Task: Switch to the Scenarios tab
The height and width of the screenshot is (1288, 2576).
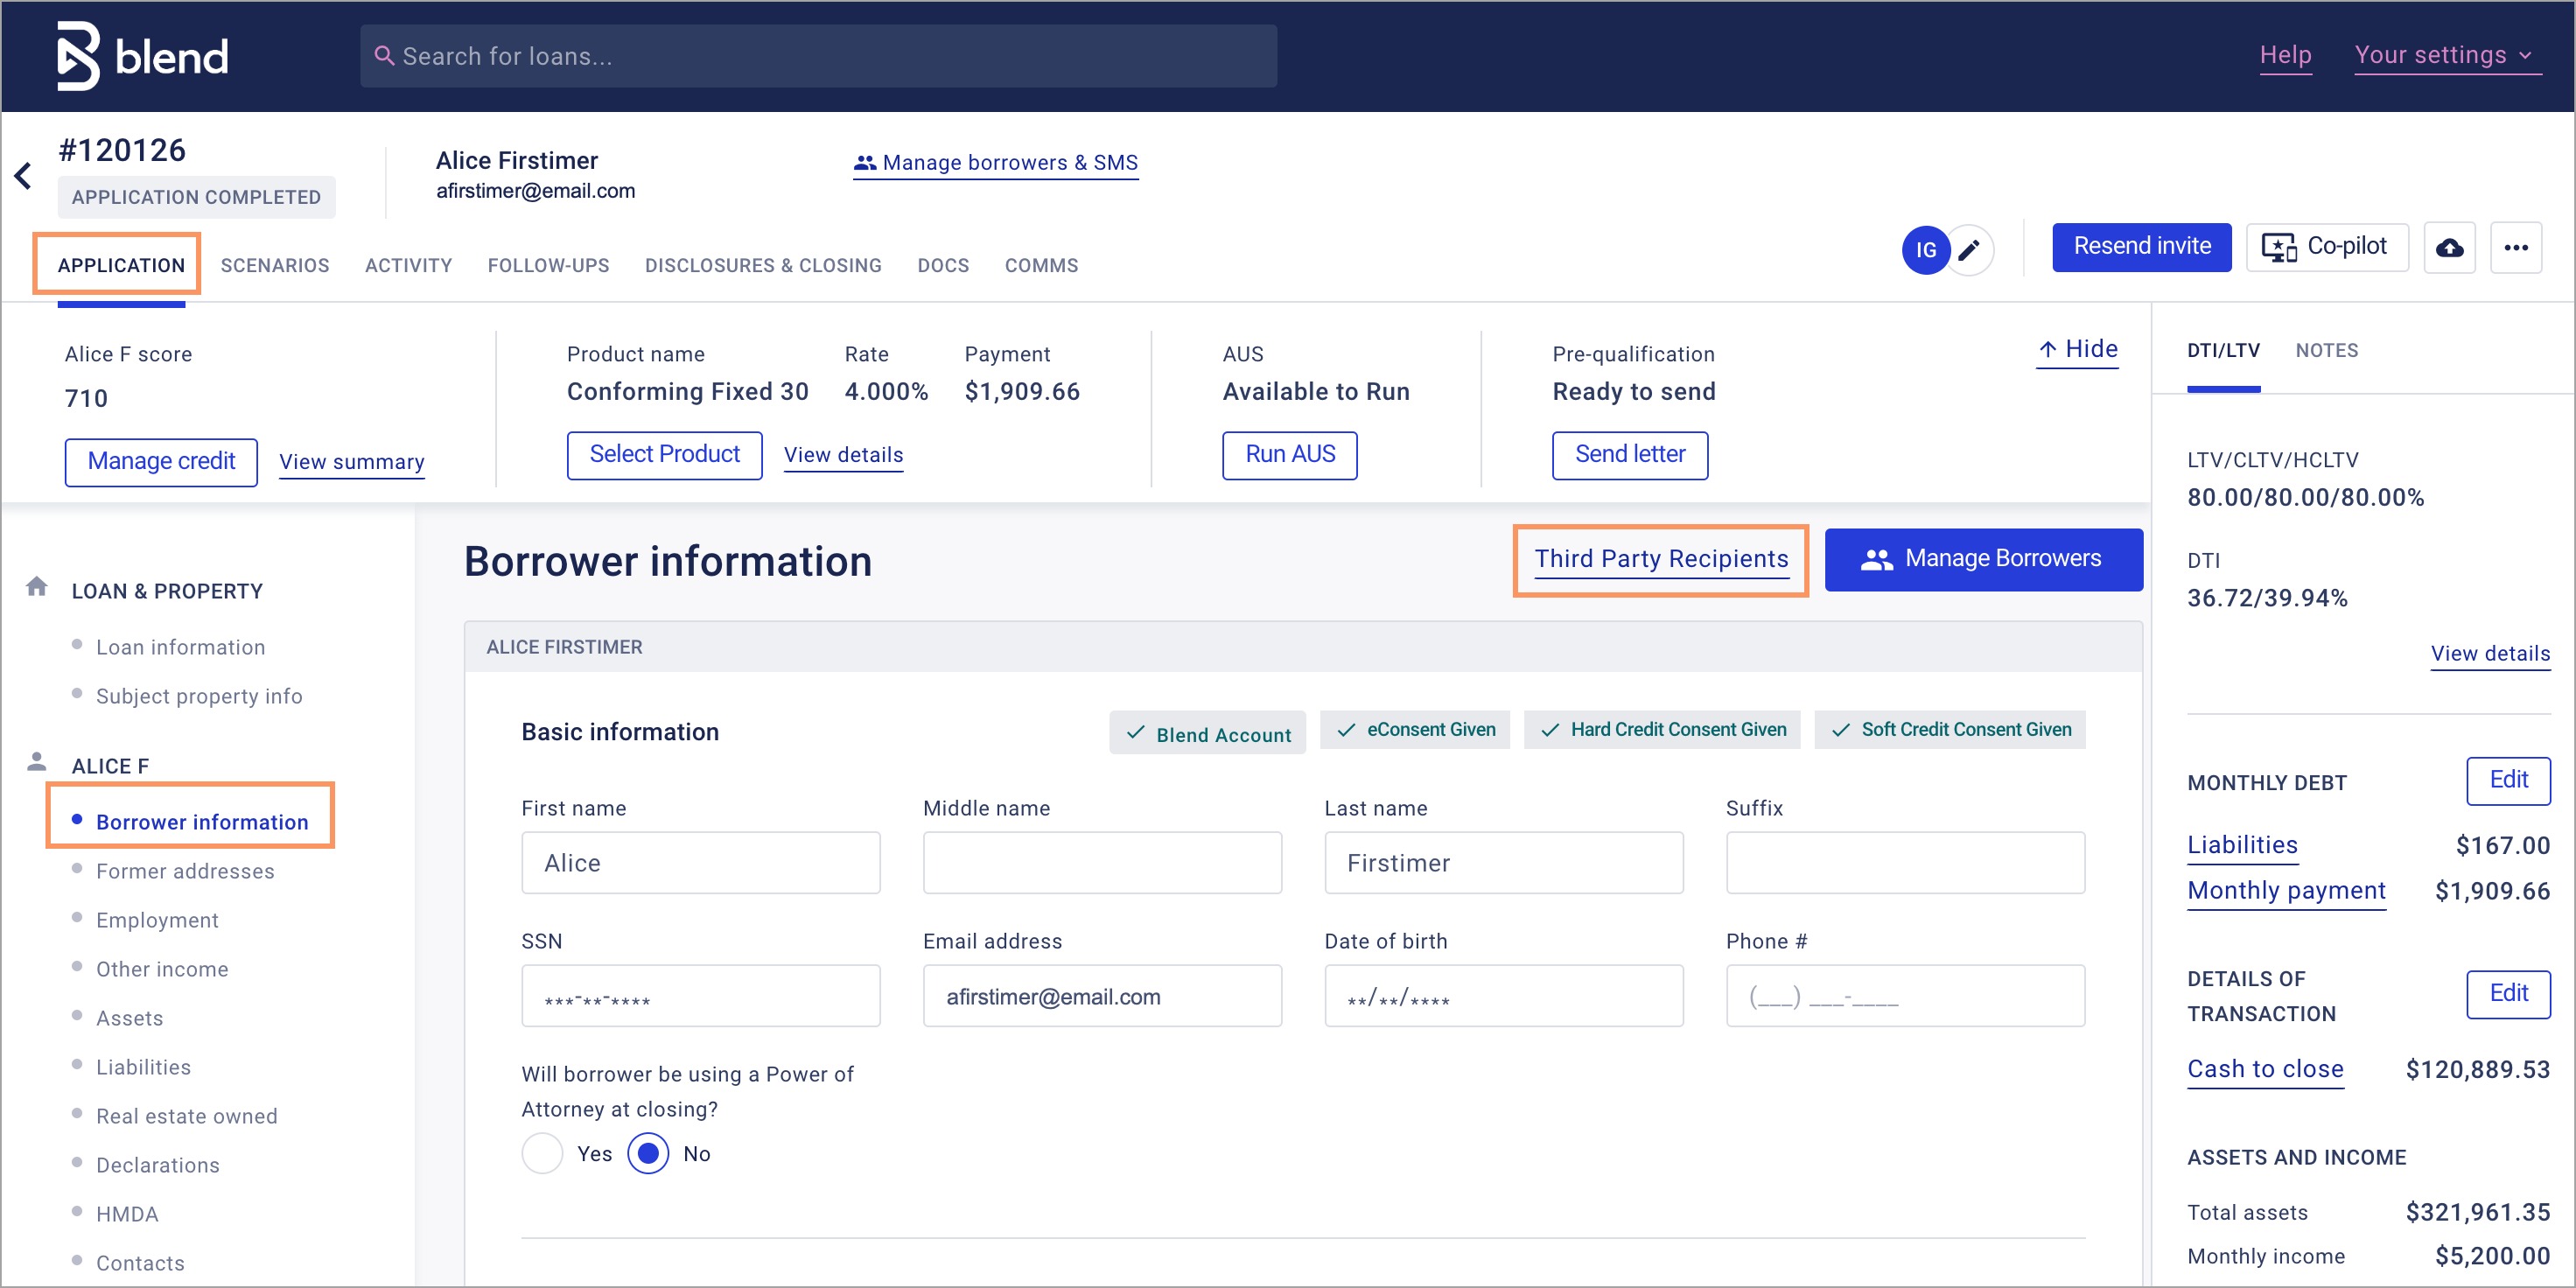Action: coord(275,265)
